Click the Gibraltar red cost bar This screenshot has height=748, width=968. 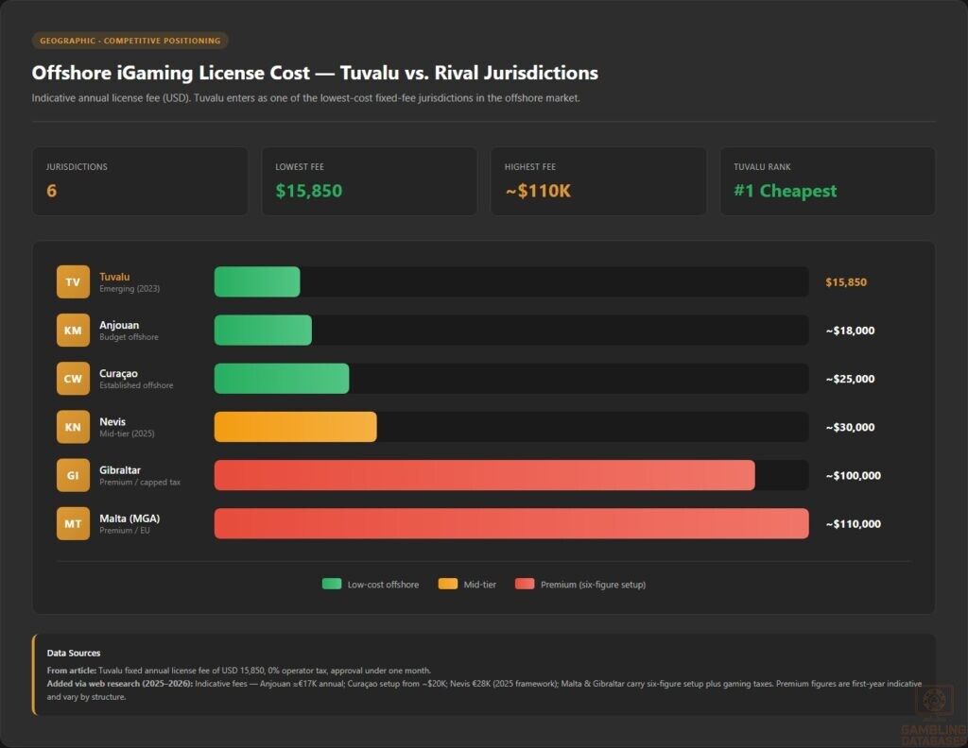click(485, 475)
